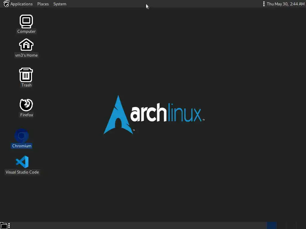
Task: Click the applet handle dots beside the clock
Action: (x=264, y=4)
